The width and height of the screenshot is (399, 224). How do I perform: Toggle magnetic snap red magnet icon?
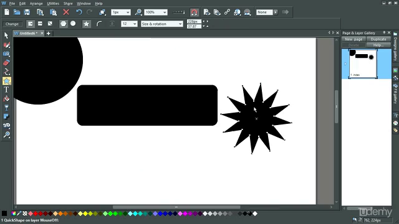pos(194,12)
